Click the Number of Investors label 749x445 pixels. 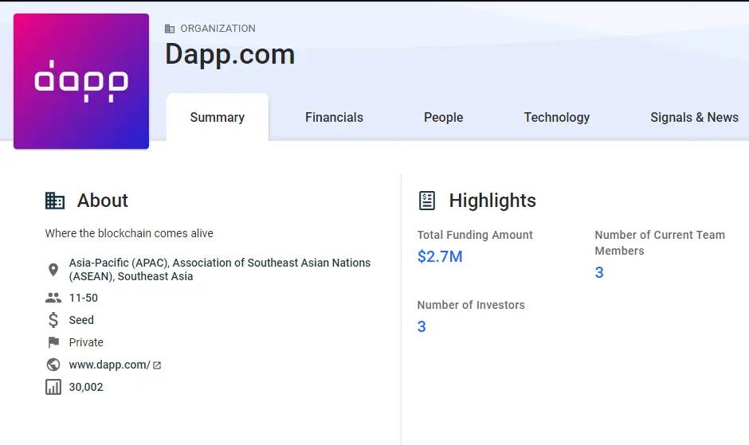coord(471,305)
